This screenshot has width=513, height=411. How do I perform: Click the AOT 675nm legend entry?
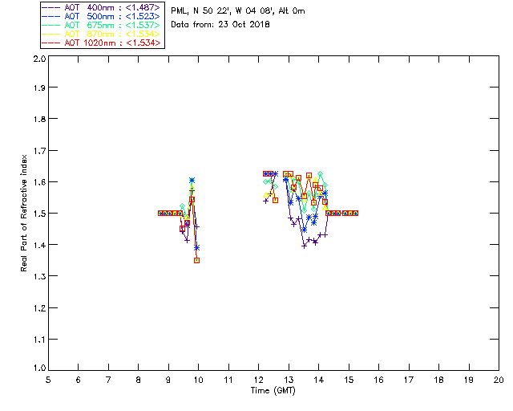click(101, 25)
